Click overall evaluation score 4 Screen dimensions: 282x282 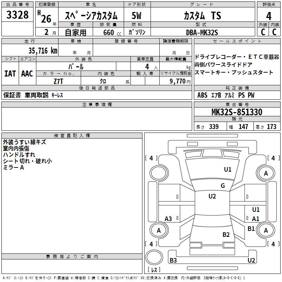269,16
